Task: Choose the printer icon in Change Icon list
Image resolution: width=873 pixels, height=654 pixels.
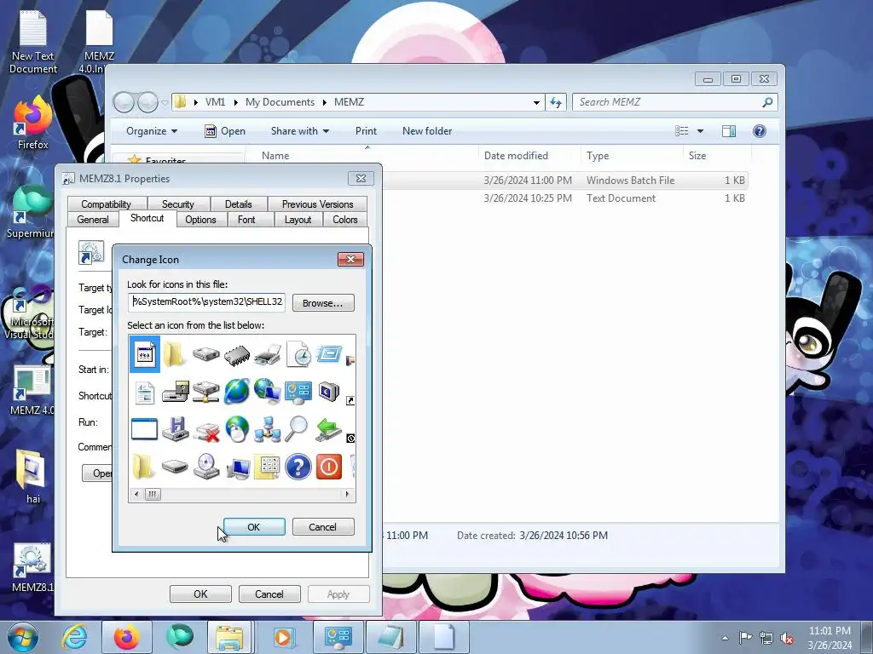Action: point(268,355)
